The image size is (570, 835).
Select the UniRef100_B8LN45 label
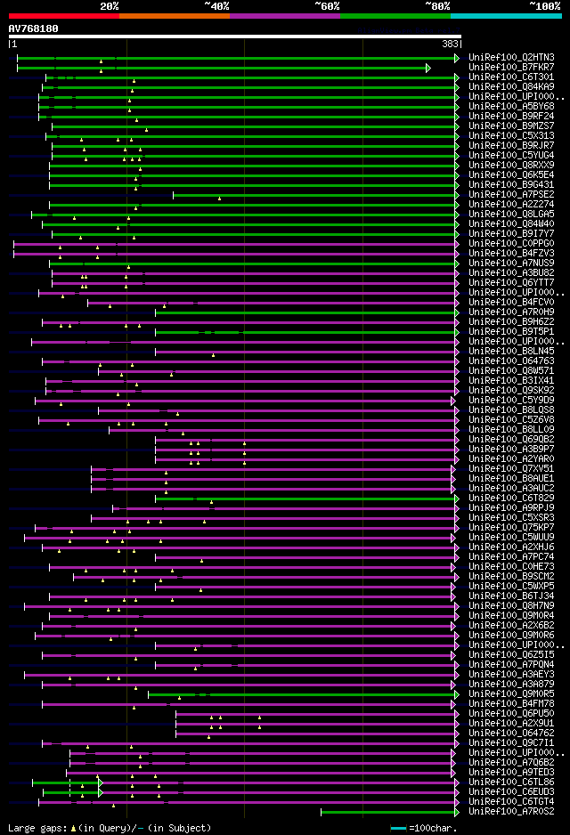(511, 352)
